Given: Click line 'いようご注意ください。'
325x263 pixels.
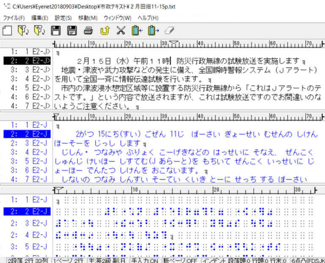Looking at the screenshot, I should 93,106.
